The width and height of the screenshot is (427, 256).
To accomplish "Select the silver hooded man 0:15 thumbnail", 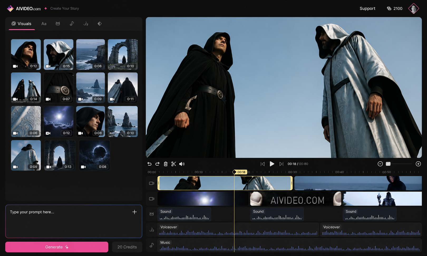I will [x=59, y=54].
